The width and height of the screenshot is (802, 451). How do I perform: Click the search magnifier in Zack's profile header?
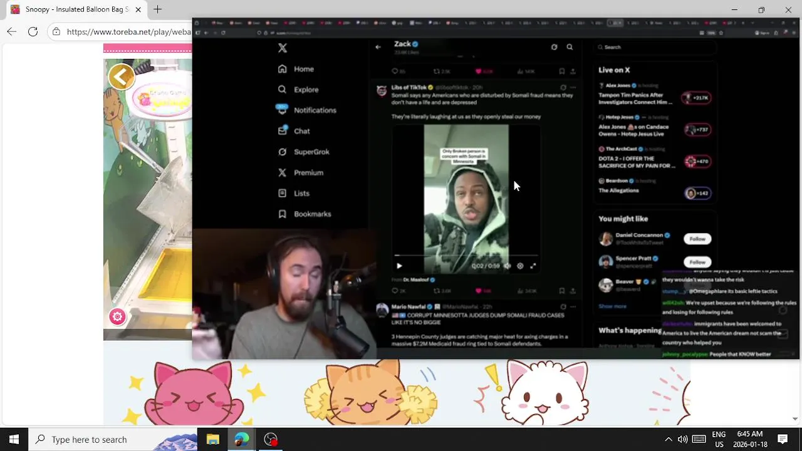point(570,47)
